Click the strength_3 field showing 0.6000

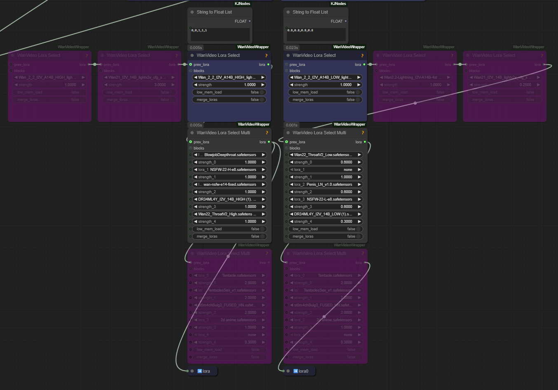coord(325,207)
